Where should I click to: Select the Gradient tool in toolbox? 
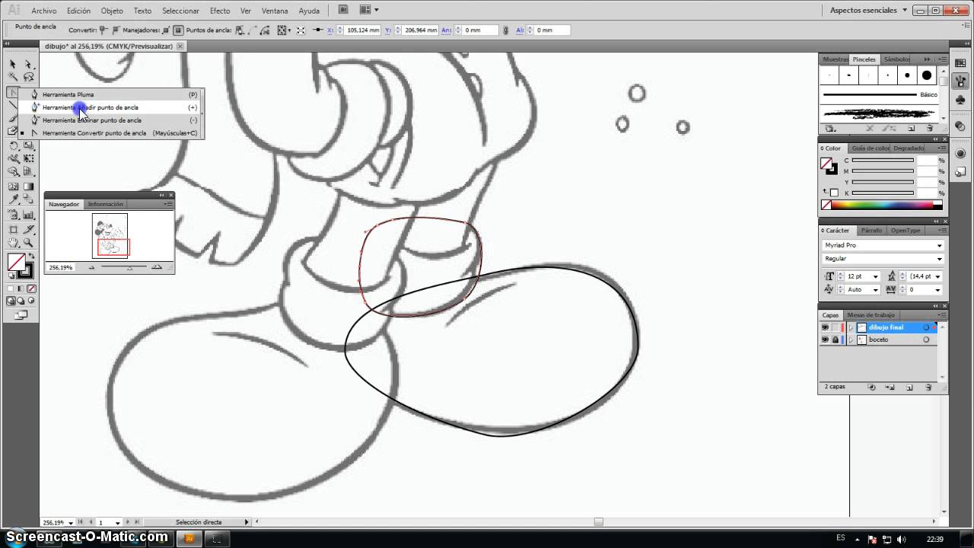pos(29,186)
